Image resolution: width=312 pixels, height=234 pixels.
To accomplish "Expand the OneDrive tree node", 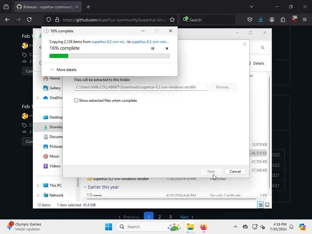I will point(38,98).
